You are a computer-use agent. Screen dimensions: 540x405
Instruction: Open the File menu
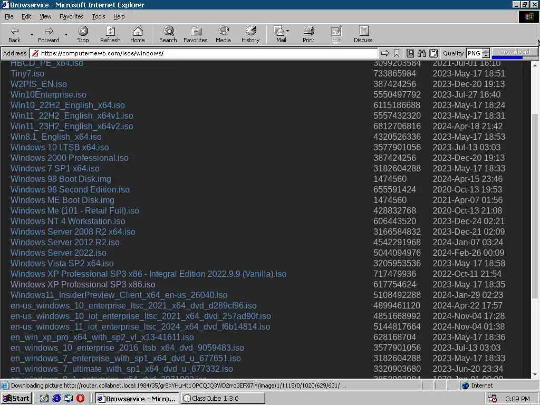tap(9, 16)
